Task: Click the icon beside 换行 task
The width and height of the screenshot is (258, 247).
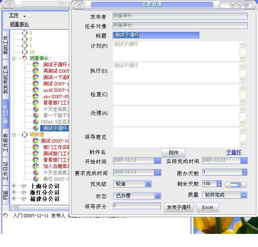Action: pos(35,179)
